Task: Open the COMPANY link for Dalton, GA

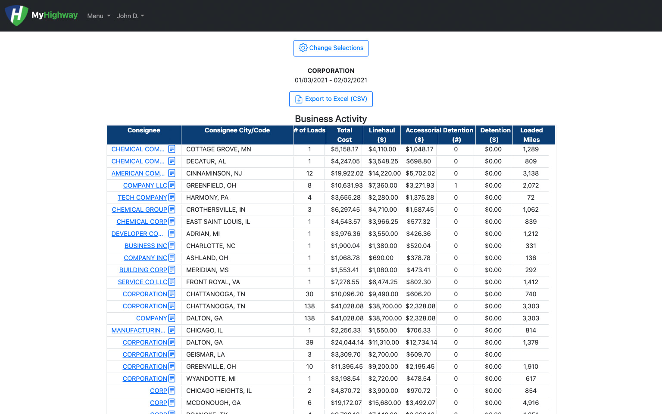Action: (x=151, y=318)
